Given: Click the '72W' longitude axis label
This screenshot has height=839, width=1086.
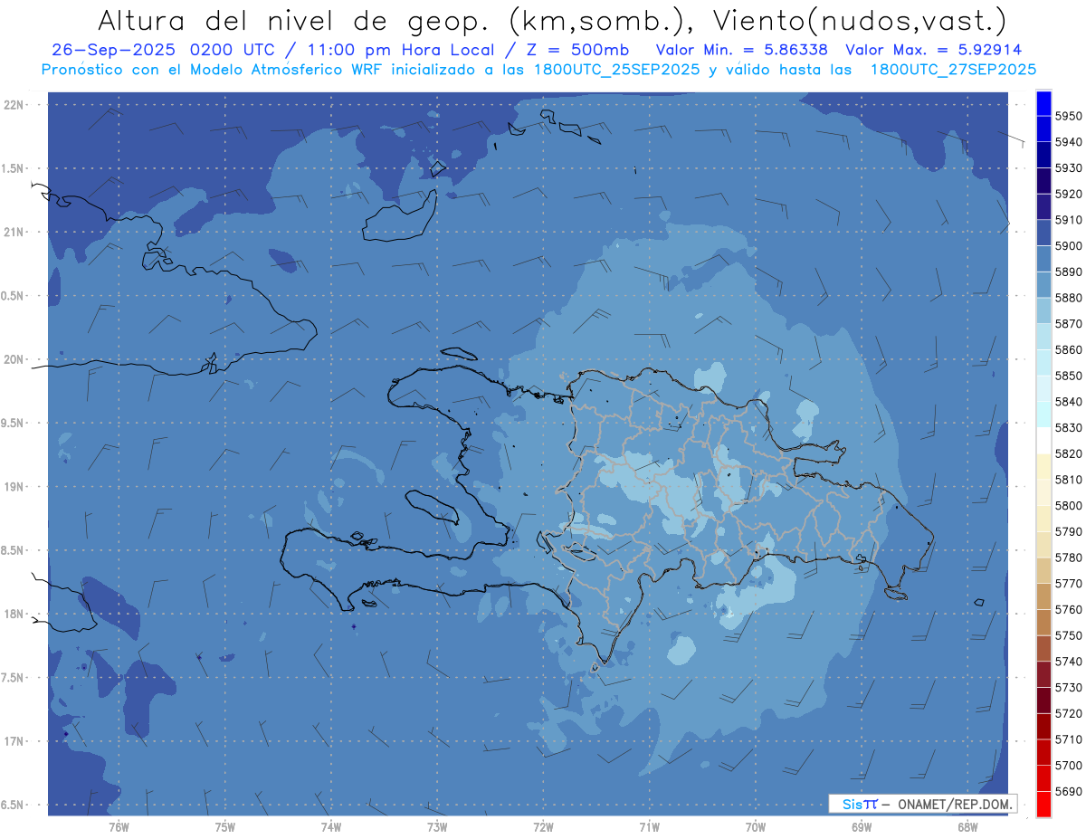Looking at the screenshot, I should (544, 827).
